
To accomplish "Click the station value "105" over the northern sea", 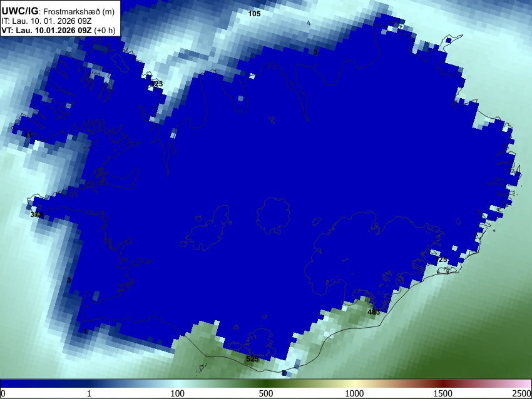I will 255,14.
